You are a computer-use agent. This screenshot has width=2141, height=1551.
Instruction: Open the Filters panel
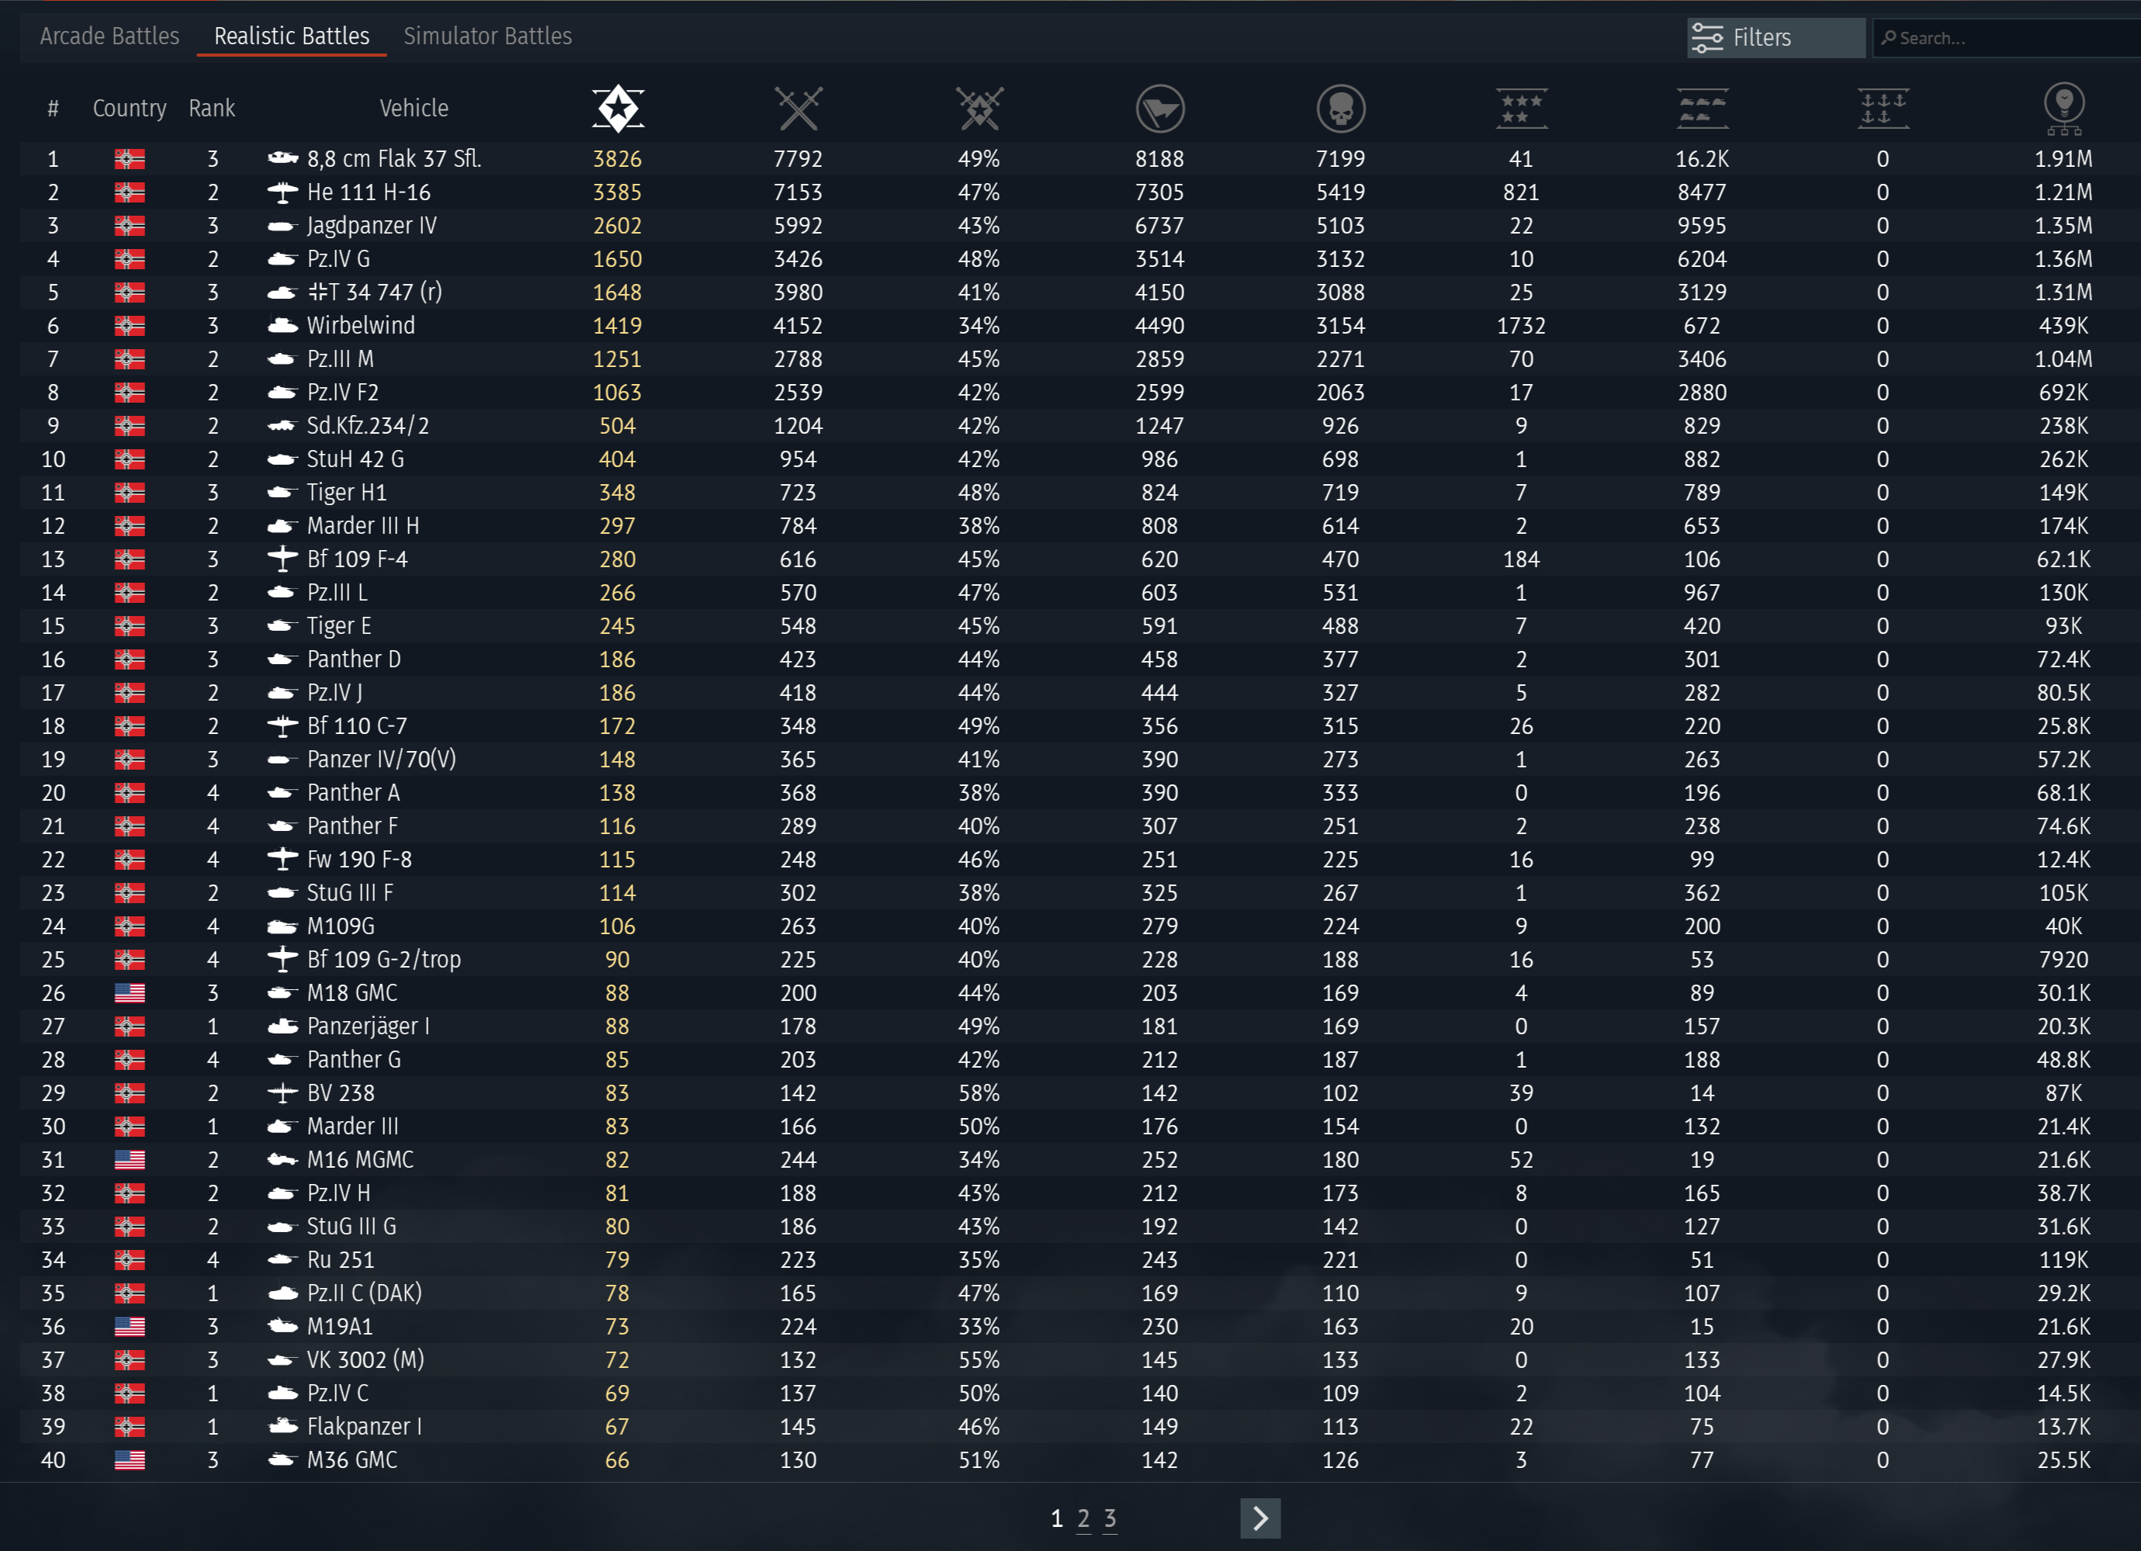(x=1775, y=38)
